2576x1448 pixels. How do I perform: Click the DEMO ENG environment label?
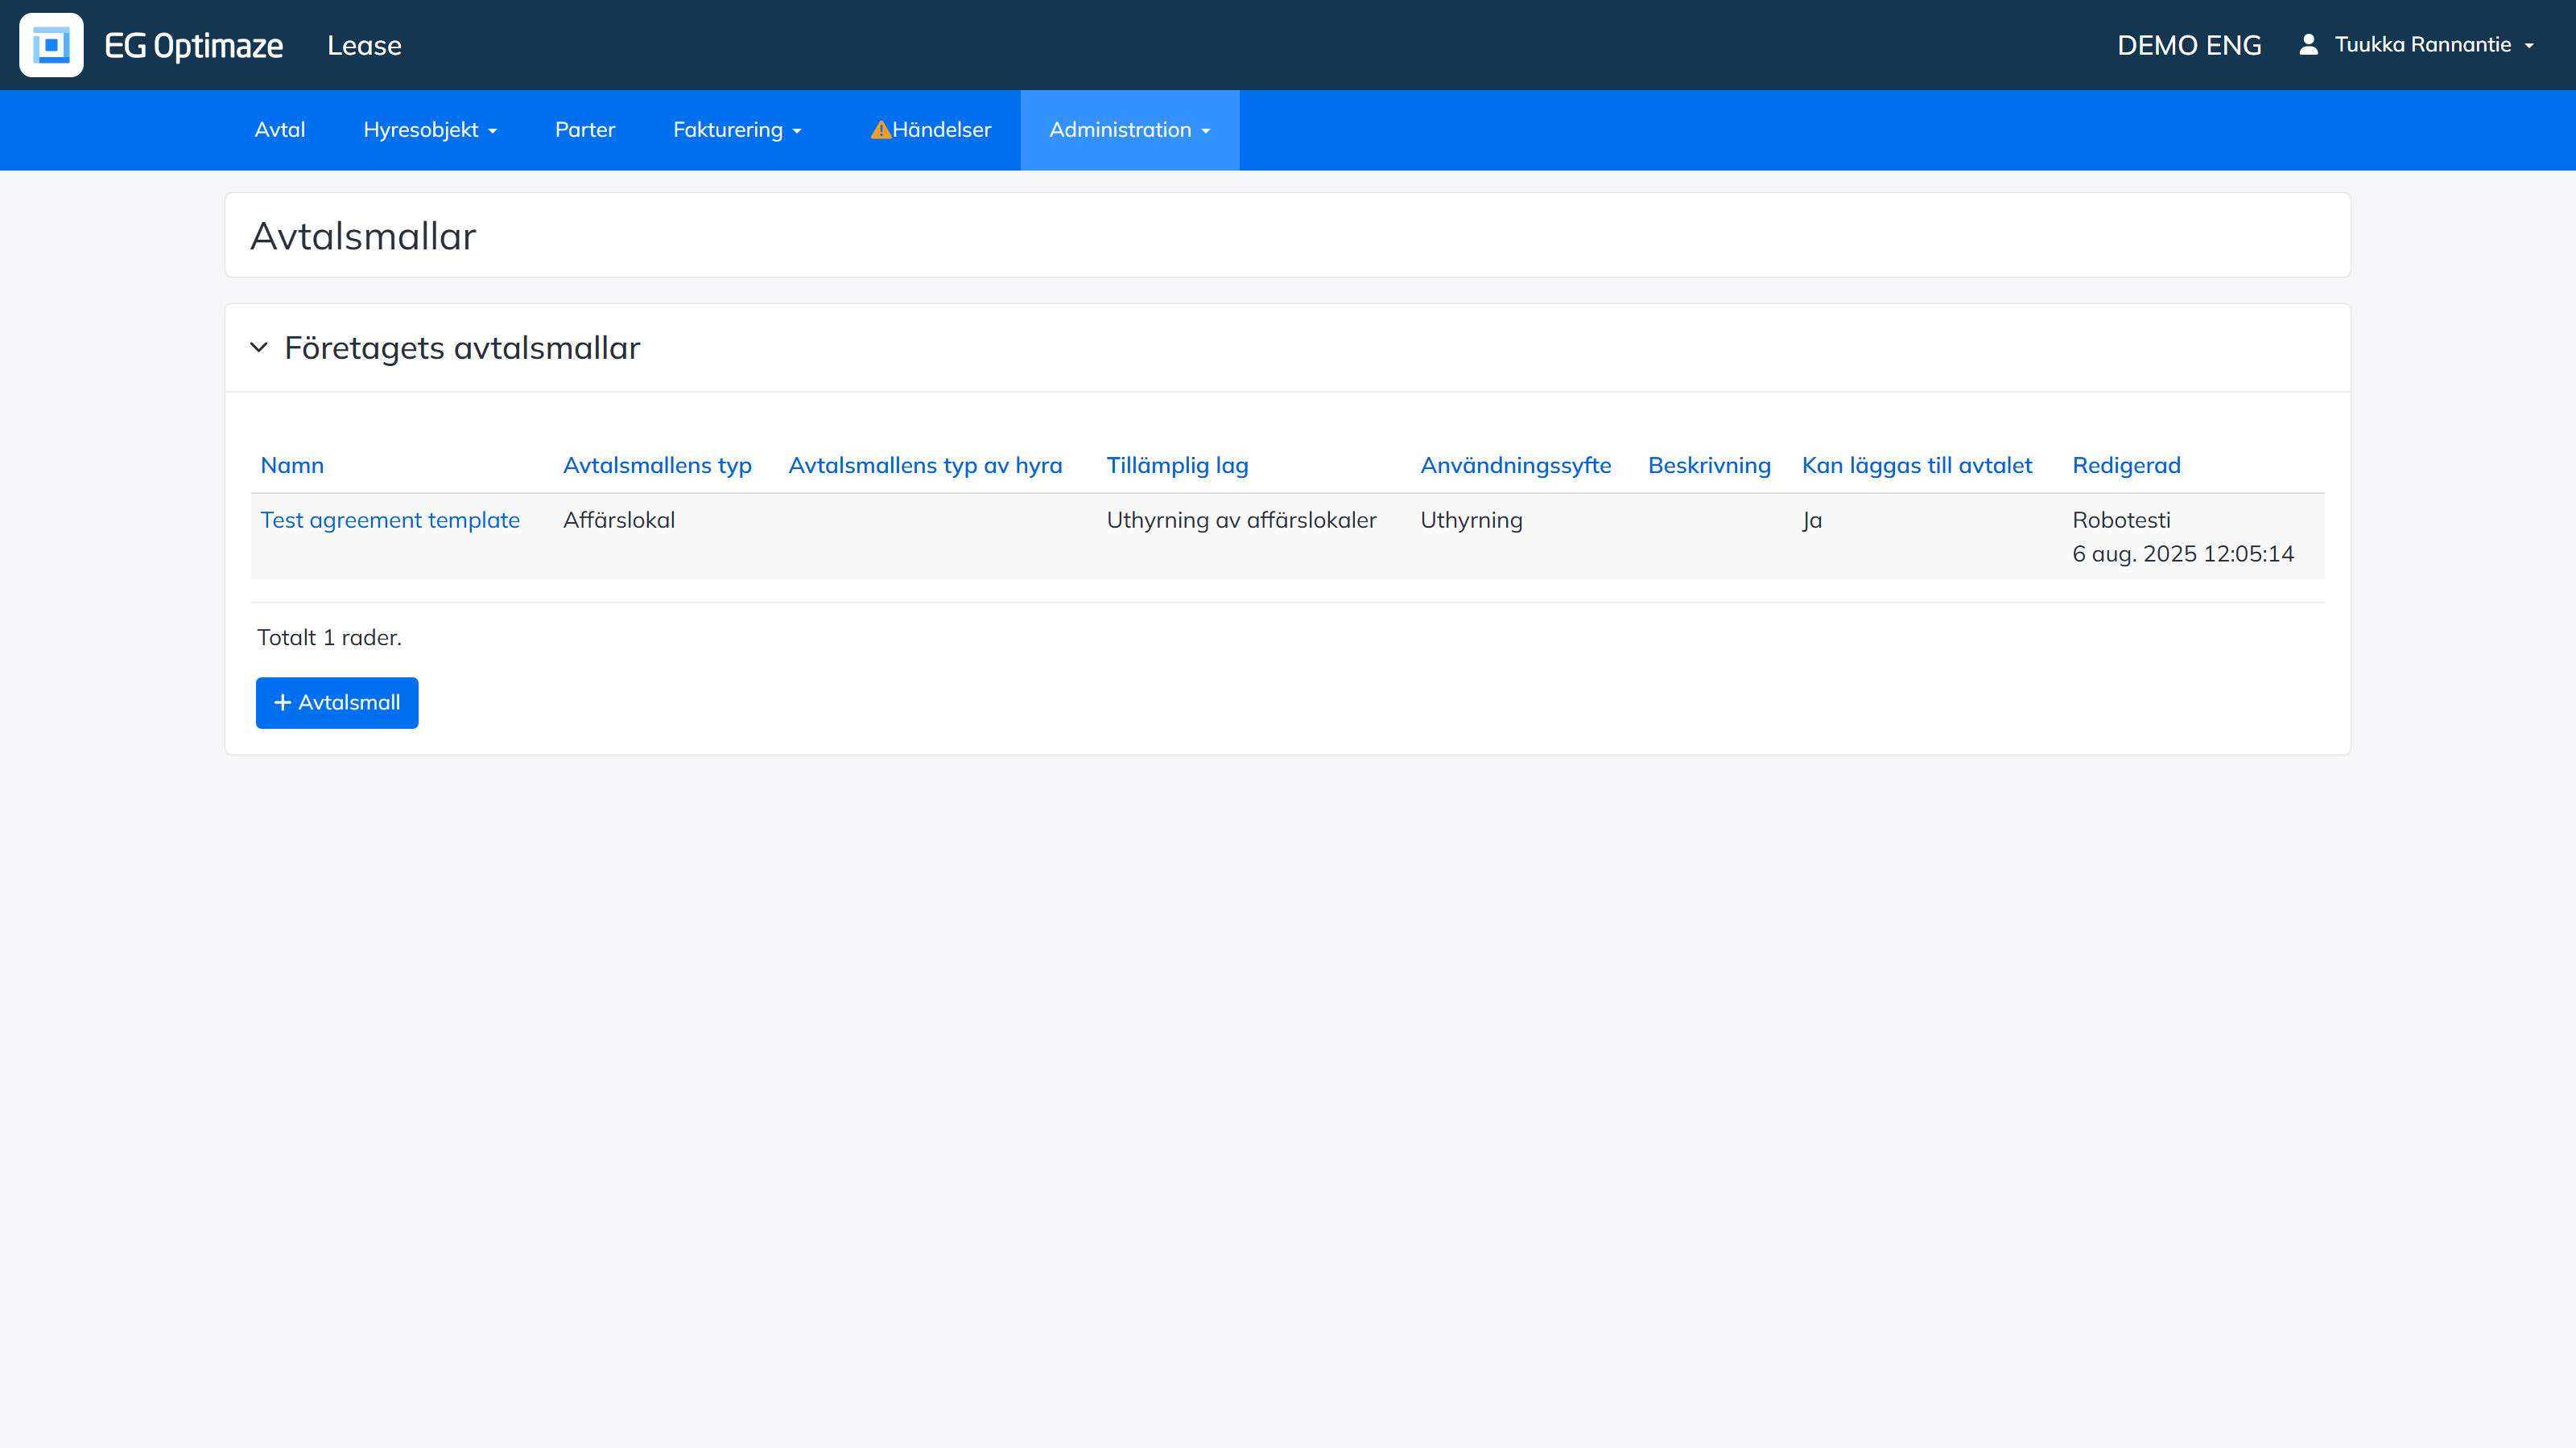[x=2189, y=45]
